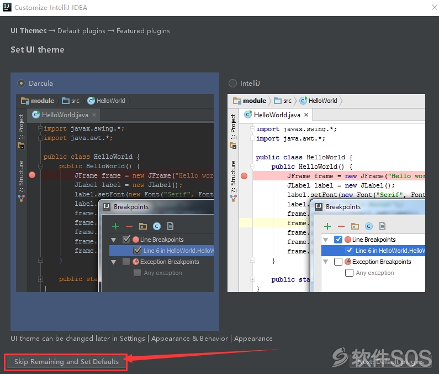
Task: Toggle Line 6 checkbox in IntelliJ preview
Action: [349, 250]
